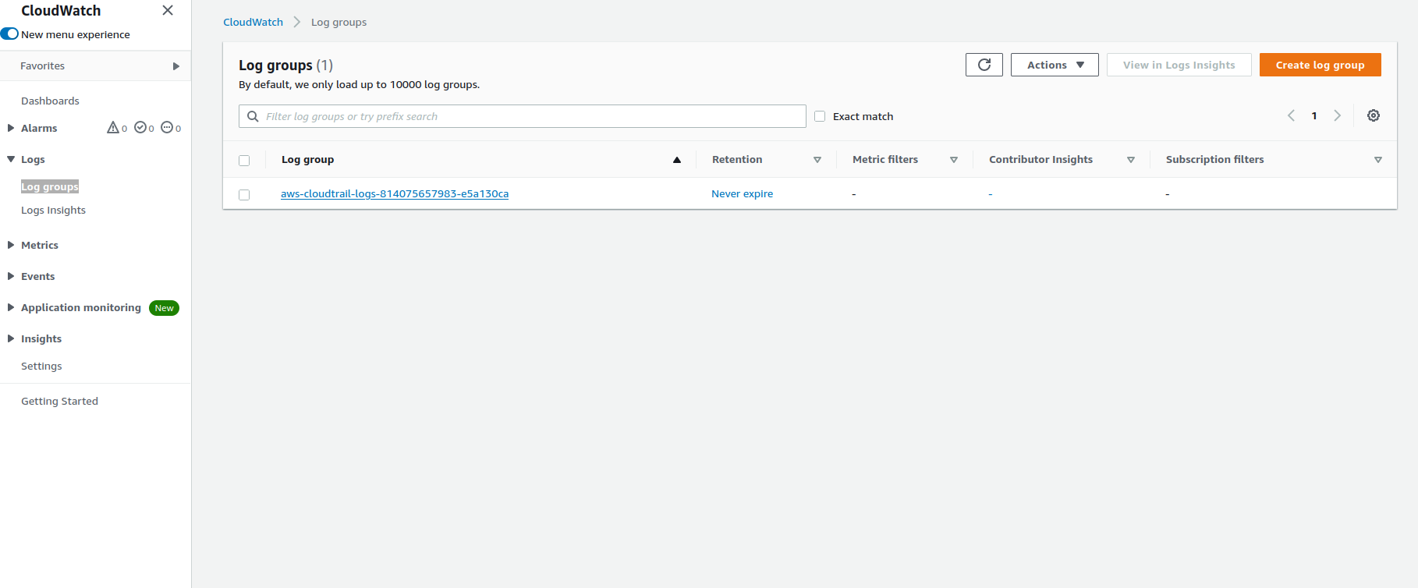Refresh the log groups list
This screenshot has width=1418, height=588.
984,65
